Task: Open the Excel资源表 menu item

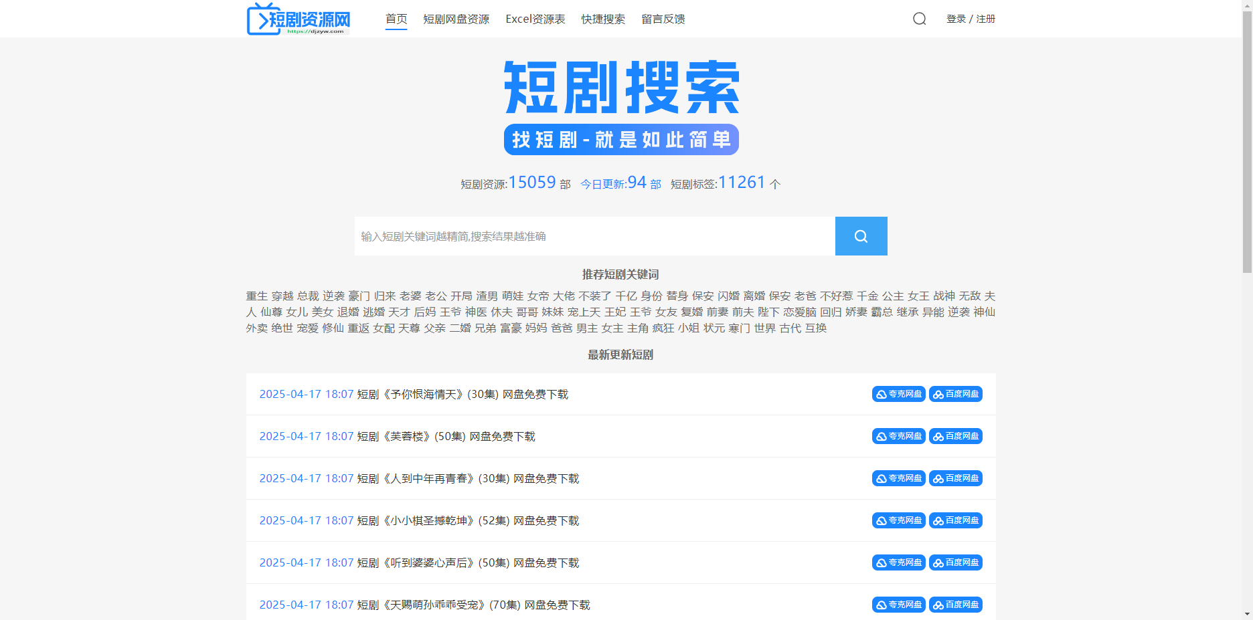Action: [x=535, y=19]
